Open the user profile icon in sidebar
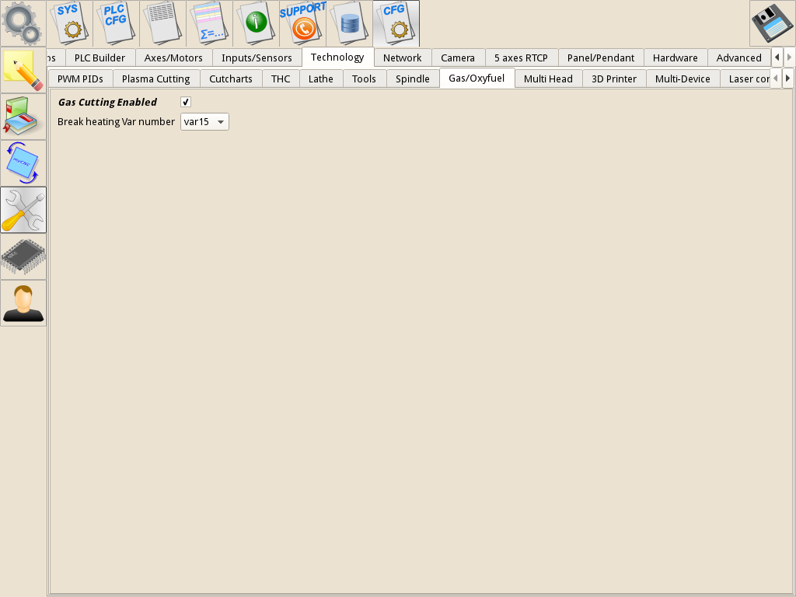The image size is (796, 597). (x=23, y=303)
